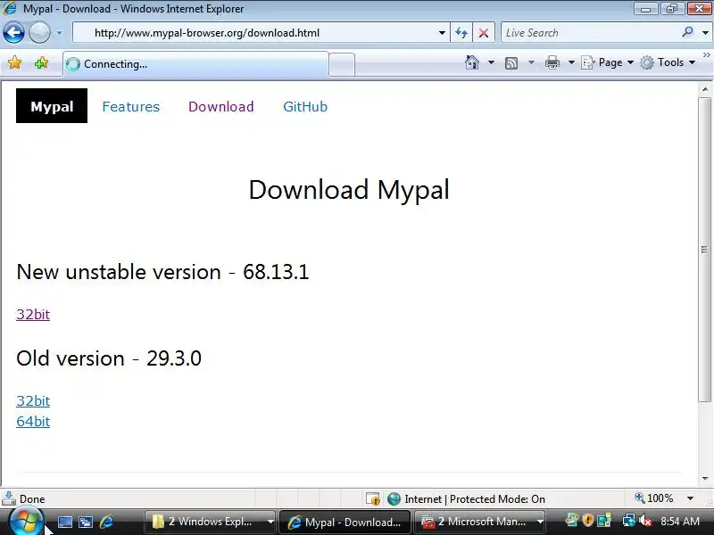Expand the zoom level dropdown arrow
The height and width of the screenshot is (535, 714).
(x=690, y=498)
